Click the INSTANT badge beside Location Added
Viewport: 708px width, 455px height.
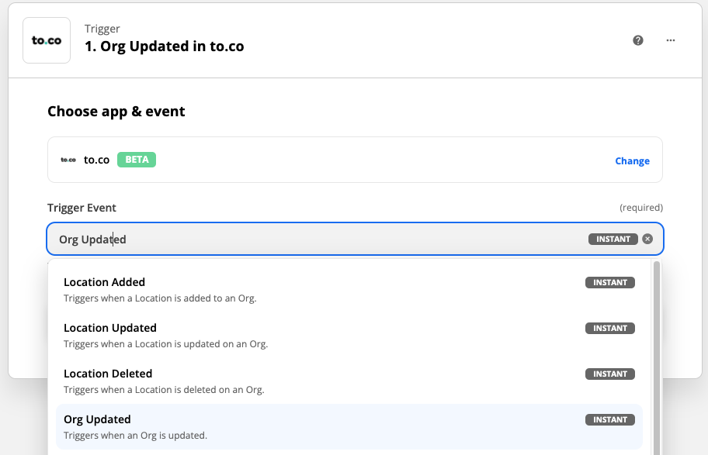(x=609, y=282)
